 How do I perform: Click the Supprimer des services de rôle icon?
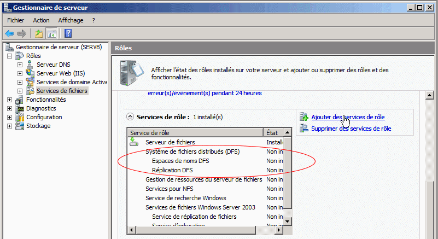(x=304, y=128)
